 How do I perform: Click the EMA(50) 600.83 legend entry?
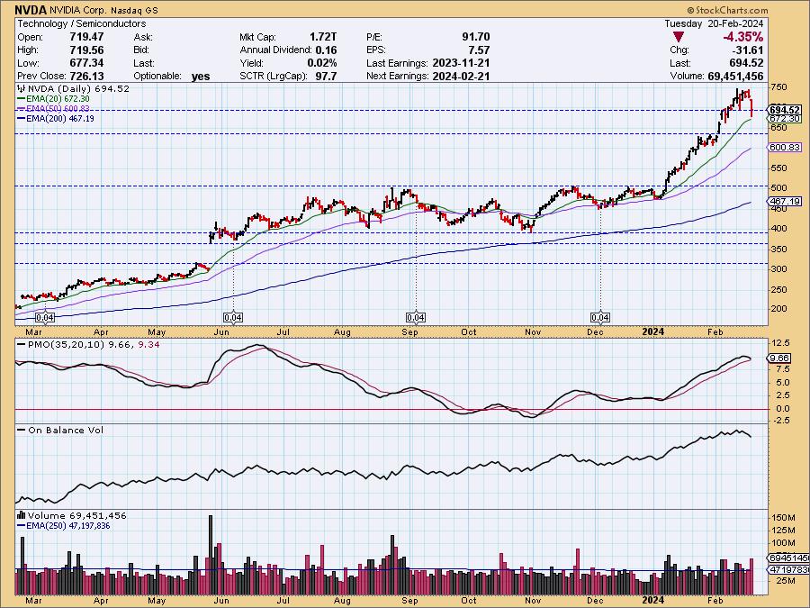click(x=53, y=109)
